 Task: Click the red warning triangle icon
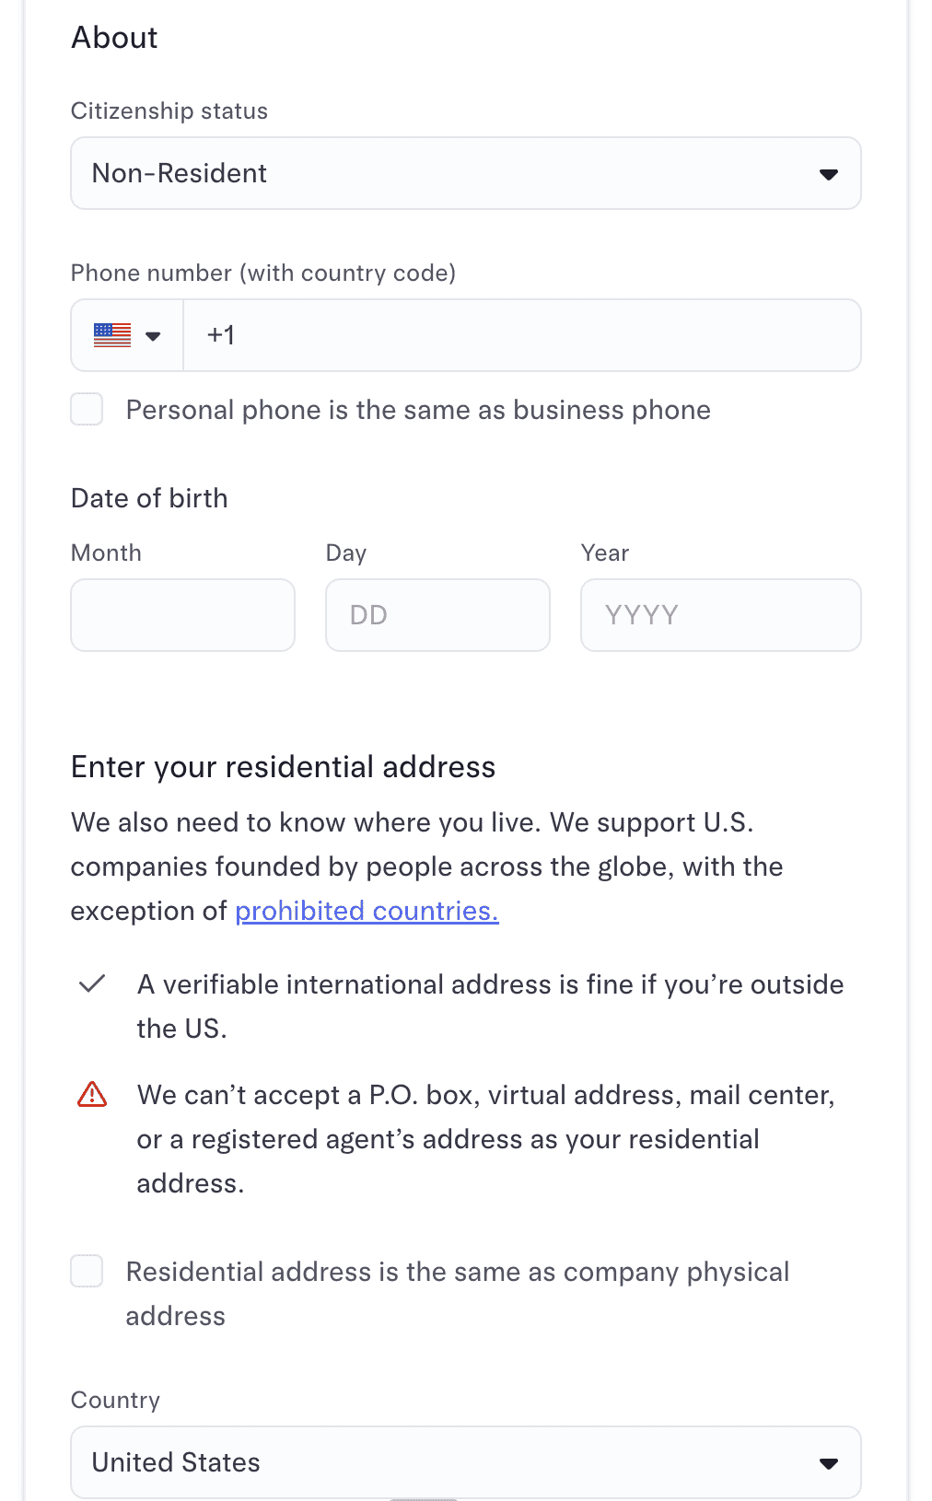[x=92, y=1094]
